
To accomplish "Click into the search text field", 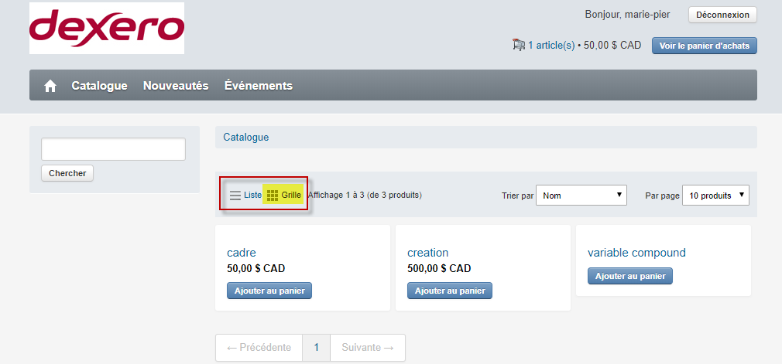I will (x=113, y=149).
